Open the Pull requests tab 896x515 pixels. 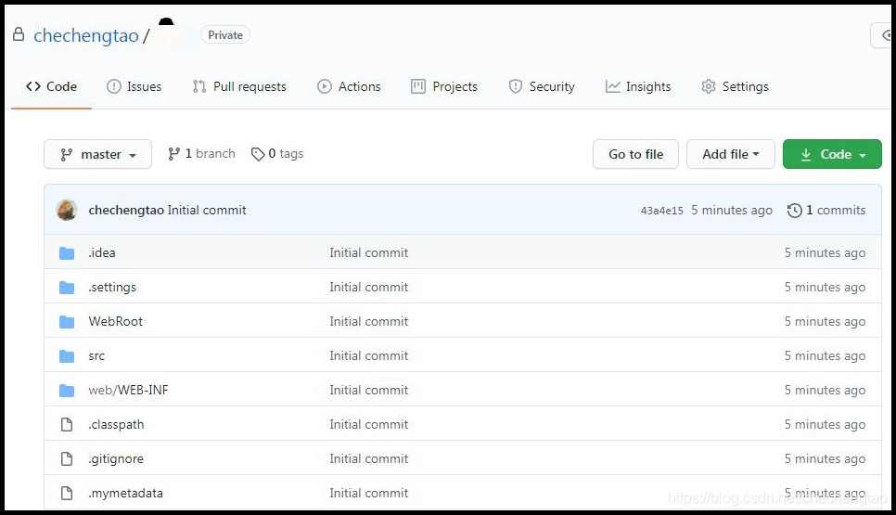coord(239,86)
